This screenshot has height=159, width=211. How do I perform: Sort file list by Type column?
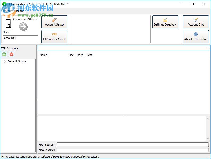pyautogui.click(x=89, y=55)
